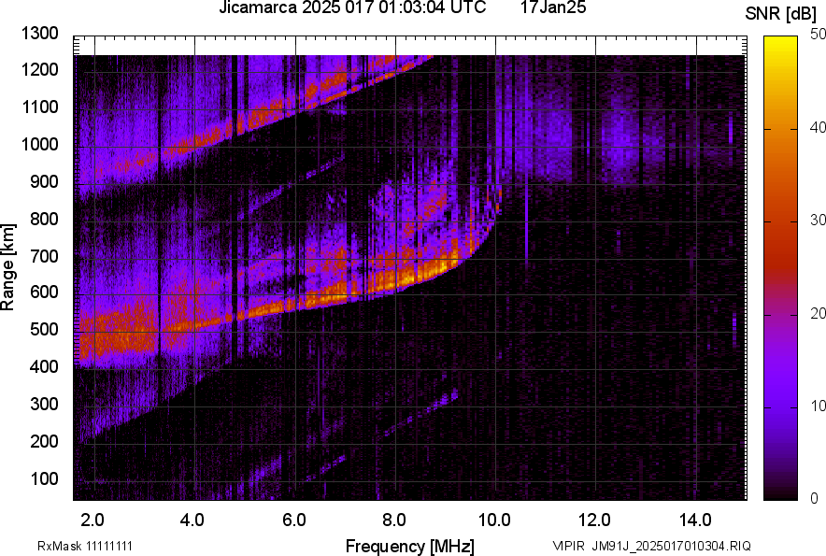Viewport: 826px width, 556px height.
Task: Click the colorbar tick label 50
Action: pyautogui.click(x=818, y=34)
